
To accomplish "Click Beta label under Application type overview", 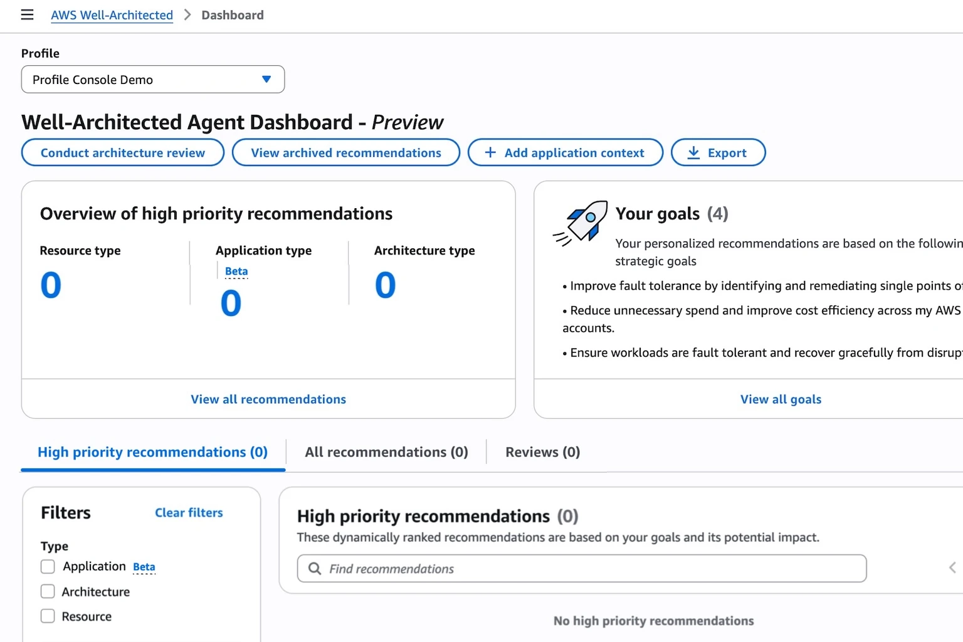I will click(x=236, y=271).
